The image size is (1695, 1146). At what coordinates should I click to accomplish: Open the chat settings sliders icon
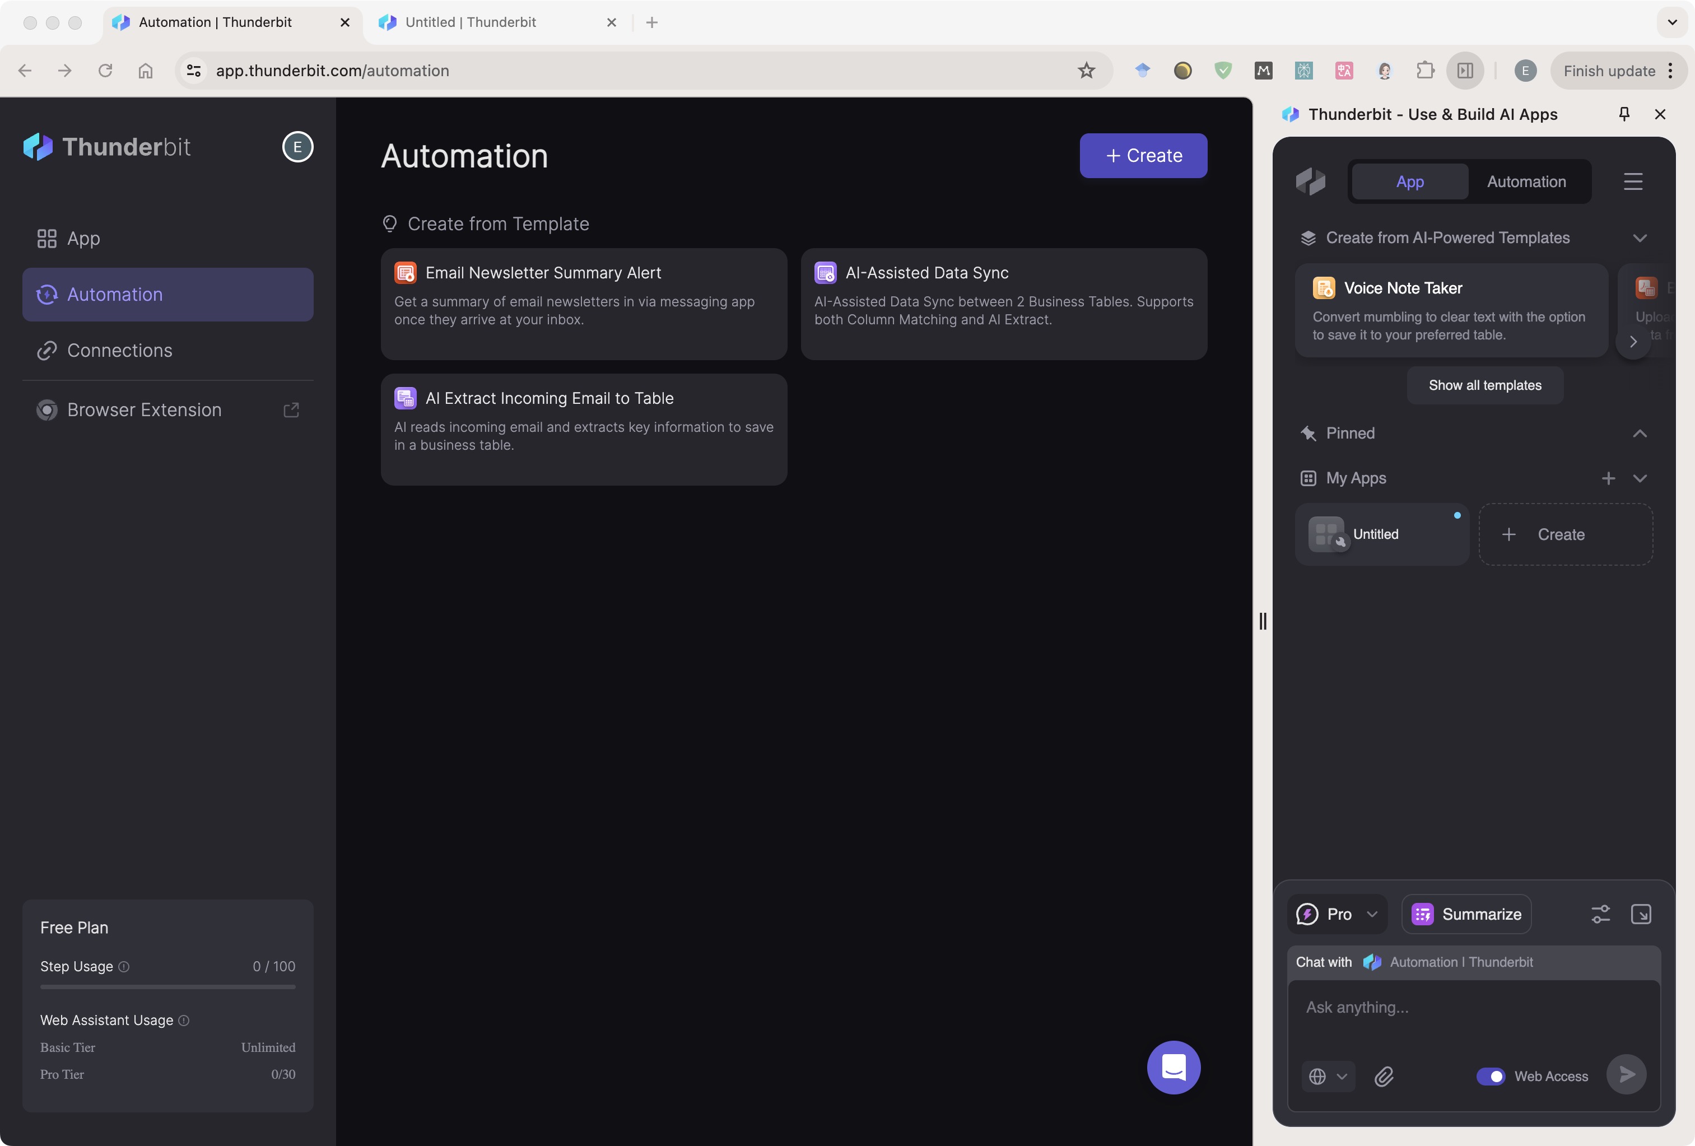click(1600, 914)
